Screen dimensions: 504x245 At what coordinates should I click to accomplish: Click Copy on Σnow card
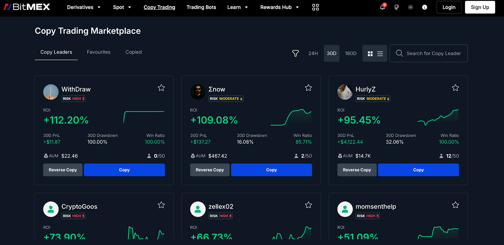[272, 170]
